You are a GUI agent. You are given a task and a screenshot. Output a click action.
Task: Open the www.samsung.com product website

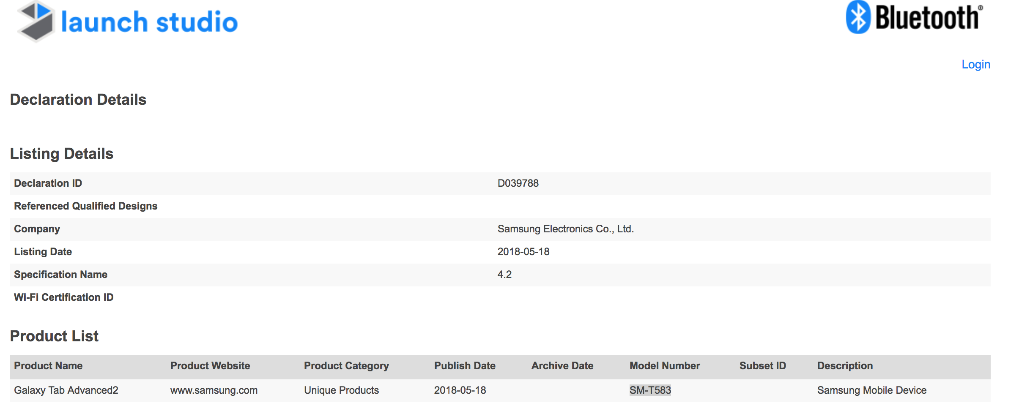tap(214, 390)
